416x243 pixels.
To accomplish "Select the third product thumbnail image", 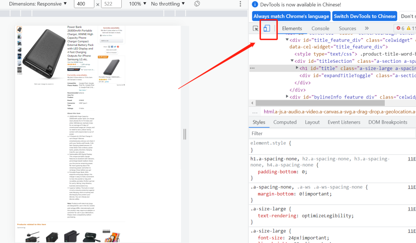I will click(x=19, y=43).
